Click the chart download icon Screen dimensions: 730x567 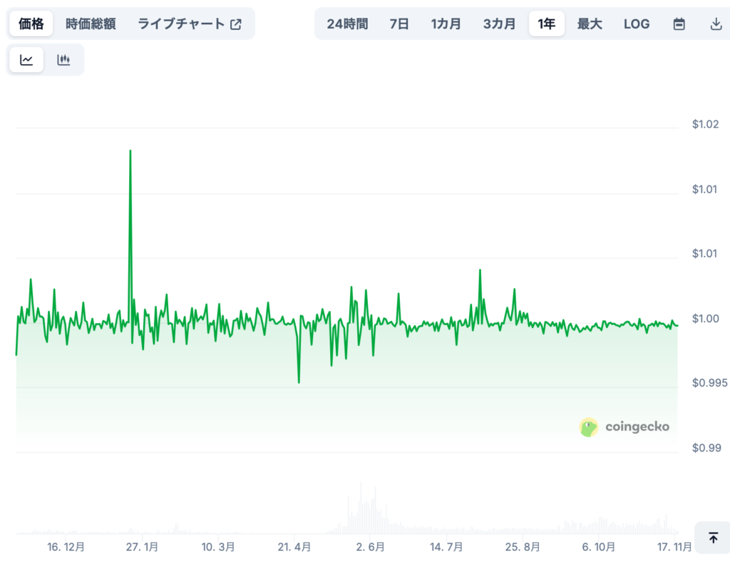717,24
